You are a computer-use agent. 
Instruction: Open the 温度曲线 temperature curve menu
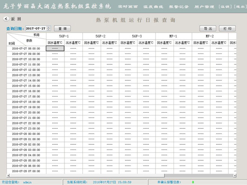(x=153, y=7)
